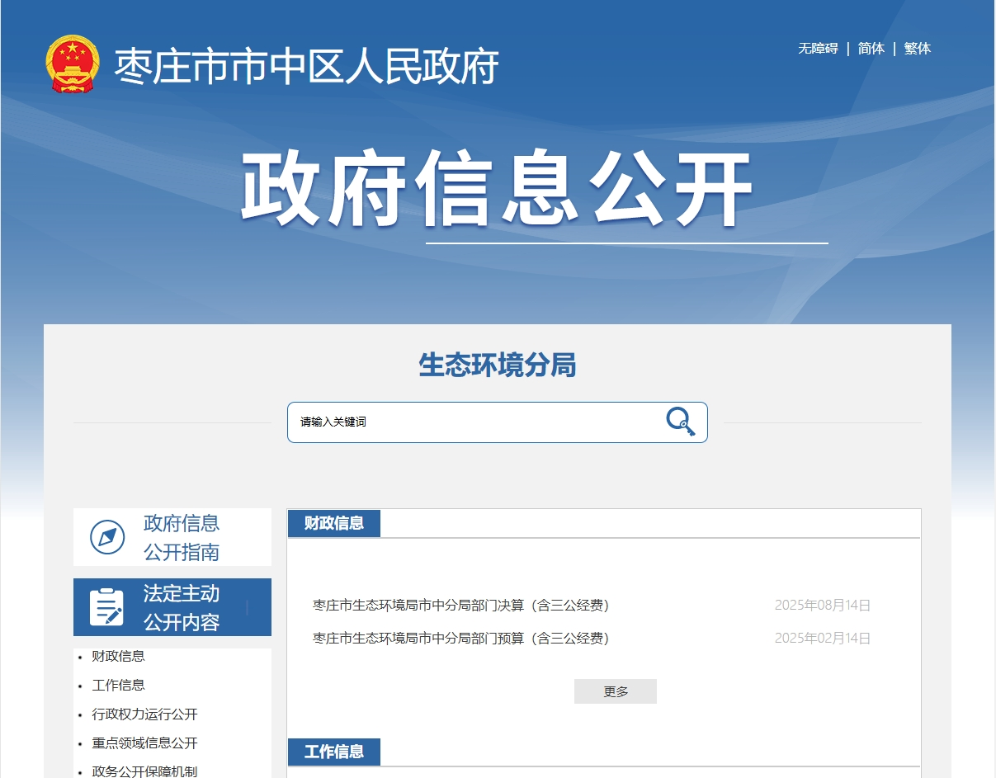This screenshot has width=996, height=778.
Task: Click the magnifier icon to search
Action: pyautogui.click(x=679, y=422)
